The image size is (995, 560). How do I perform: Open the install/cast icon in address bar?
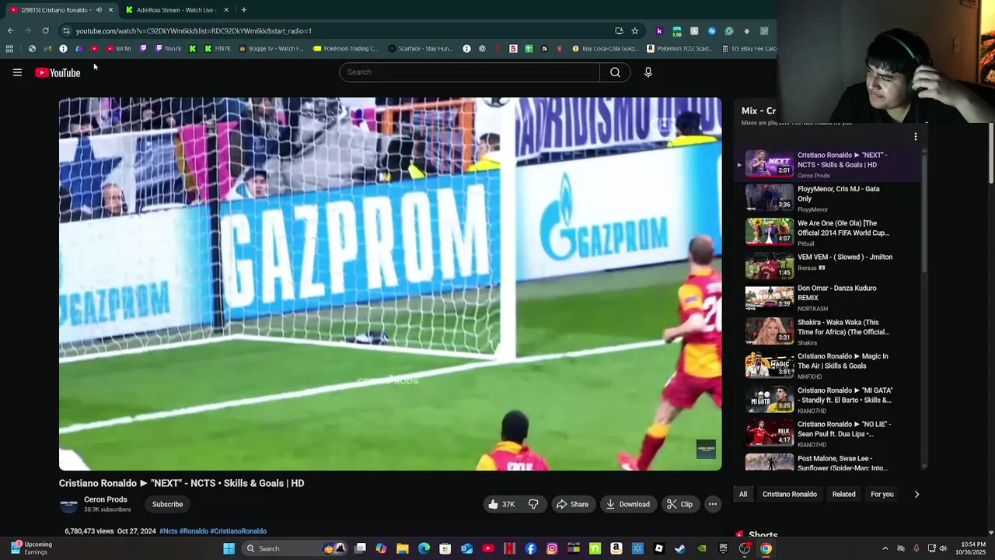point(619,31)
